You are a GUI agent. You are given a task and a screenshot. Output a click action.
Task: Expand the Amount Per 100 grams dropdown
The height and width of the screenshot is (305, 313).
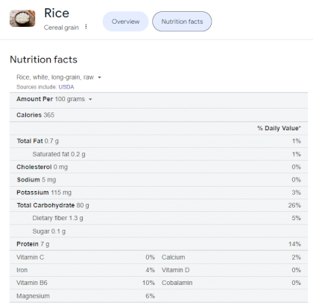click(x=54, y=99)
